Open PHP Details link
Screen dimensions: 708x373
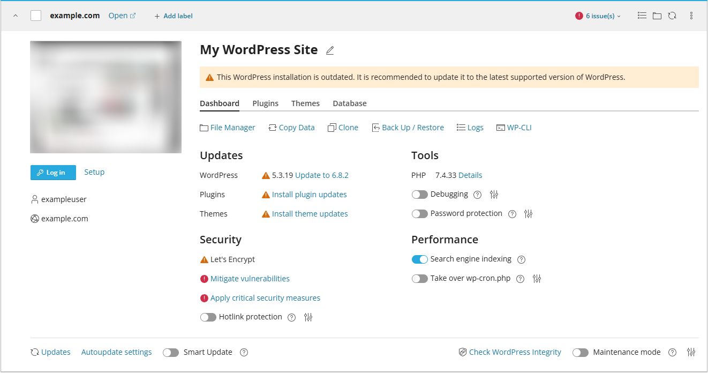click(x=470, y=175)
